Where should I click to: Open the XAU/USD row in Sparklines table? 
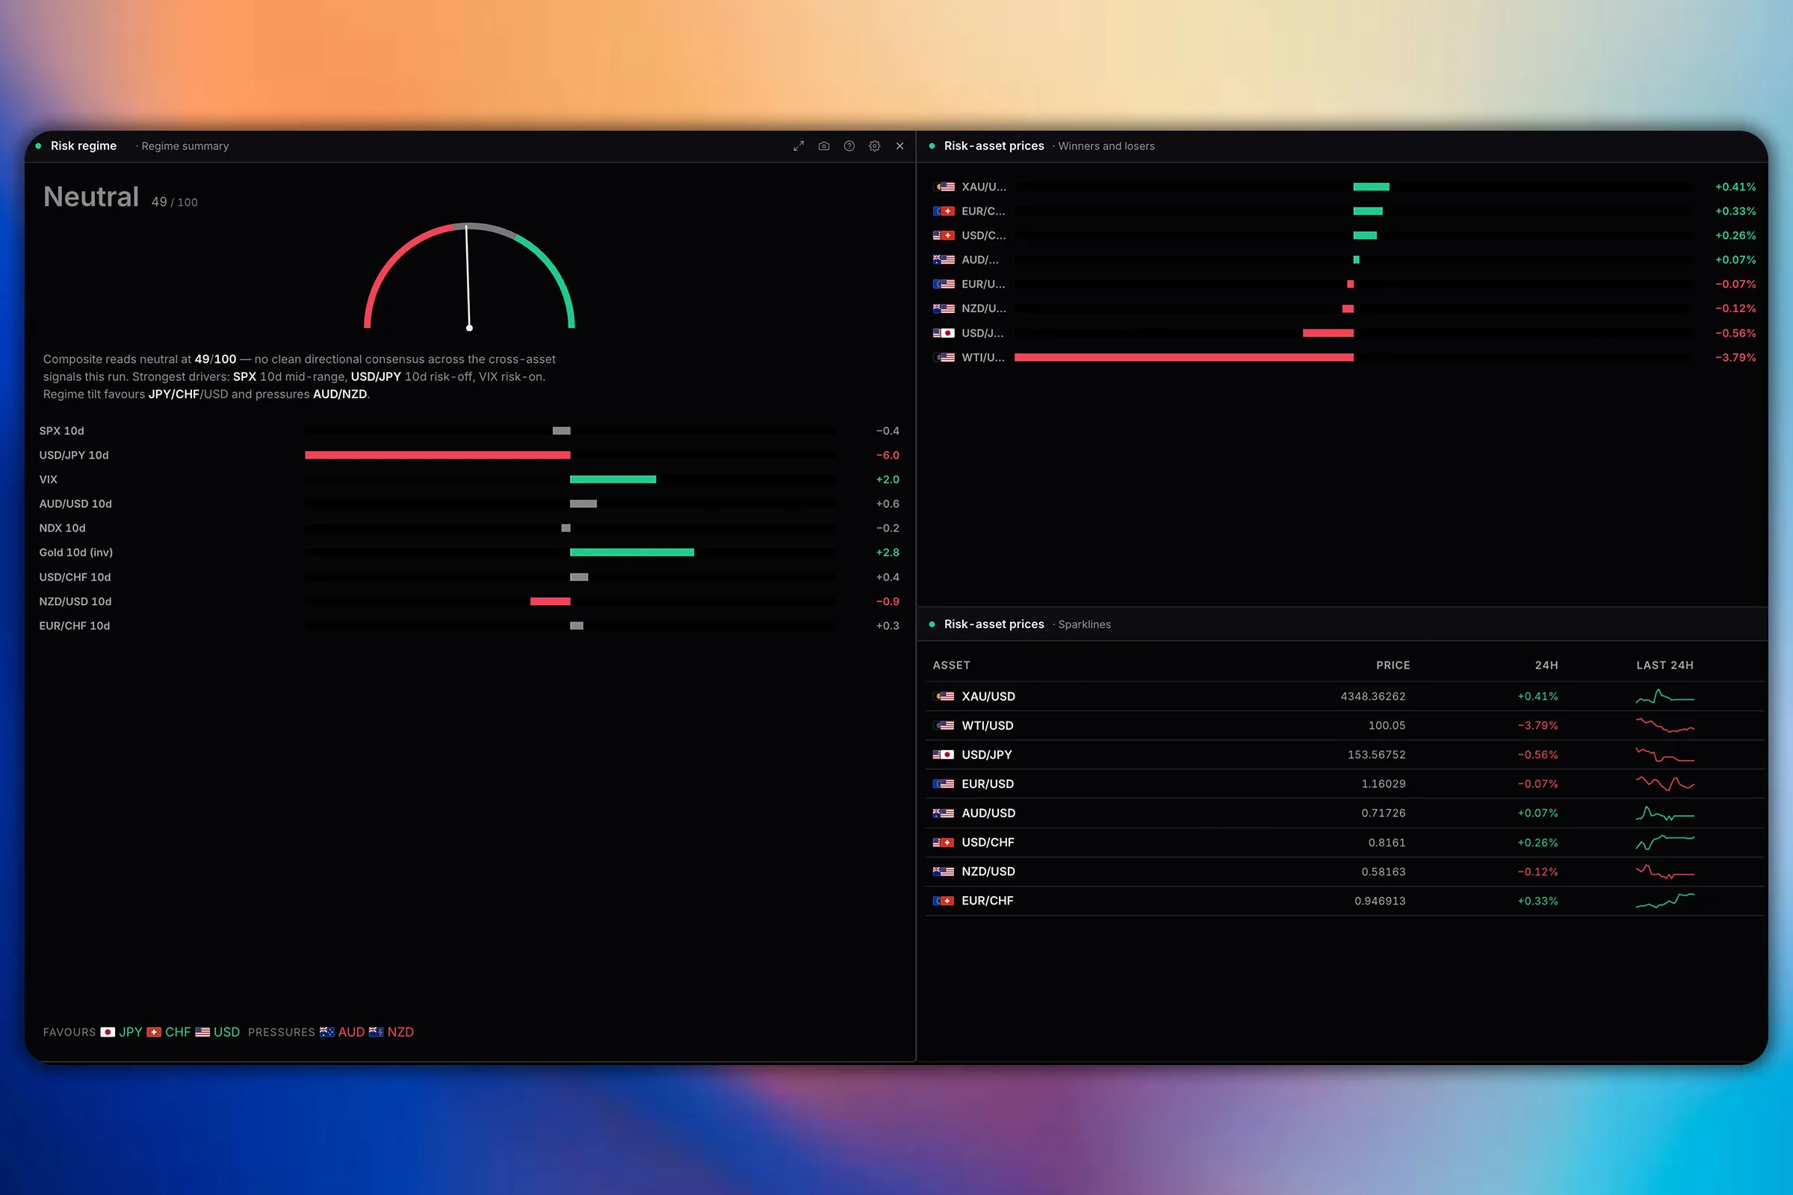(x=1344, y=697)
